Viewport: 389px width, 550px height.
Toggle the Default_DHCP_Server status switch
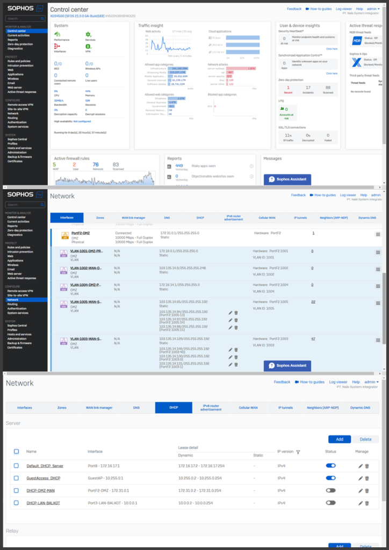pos(330,466)
